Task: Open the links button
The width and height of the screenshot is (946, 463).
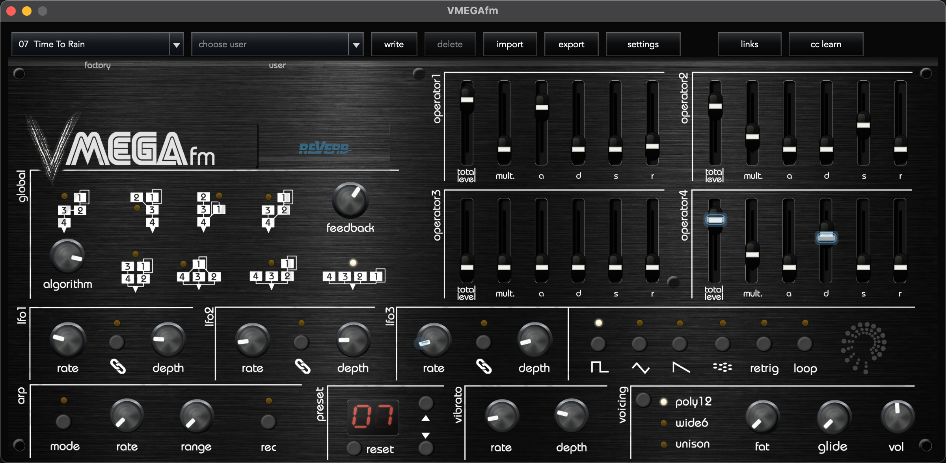Action: pos(749,44)
